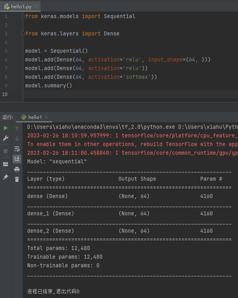Click the 'To enable them in other operations' line
Viewport: 238px width, 298px height.
(x=133, y=144)
